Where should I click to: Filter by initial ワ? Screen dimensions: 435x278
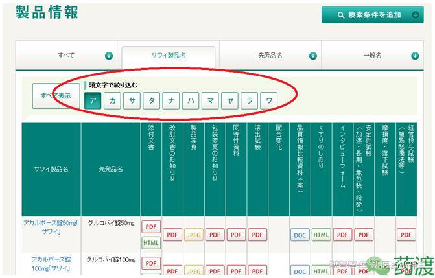269,100
